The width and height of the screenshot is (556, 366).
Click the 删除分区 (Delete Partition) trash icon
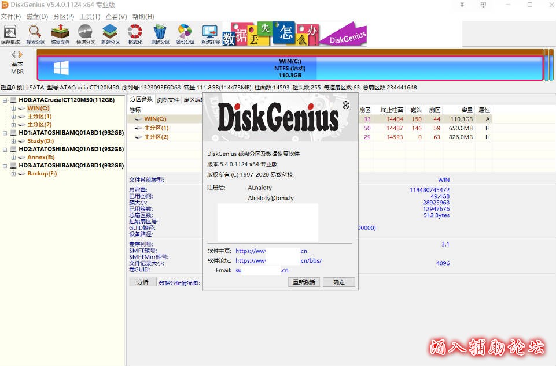pyautogui.click(x=160, y=34)
